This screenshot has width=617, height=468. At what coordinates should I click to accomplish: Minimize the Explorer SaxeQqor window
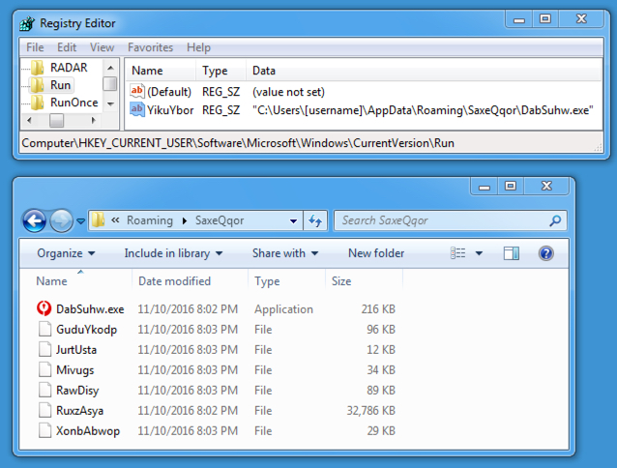coord(485,187)
